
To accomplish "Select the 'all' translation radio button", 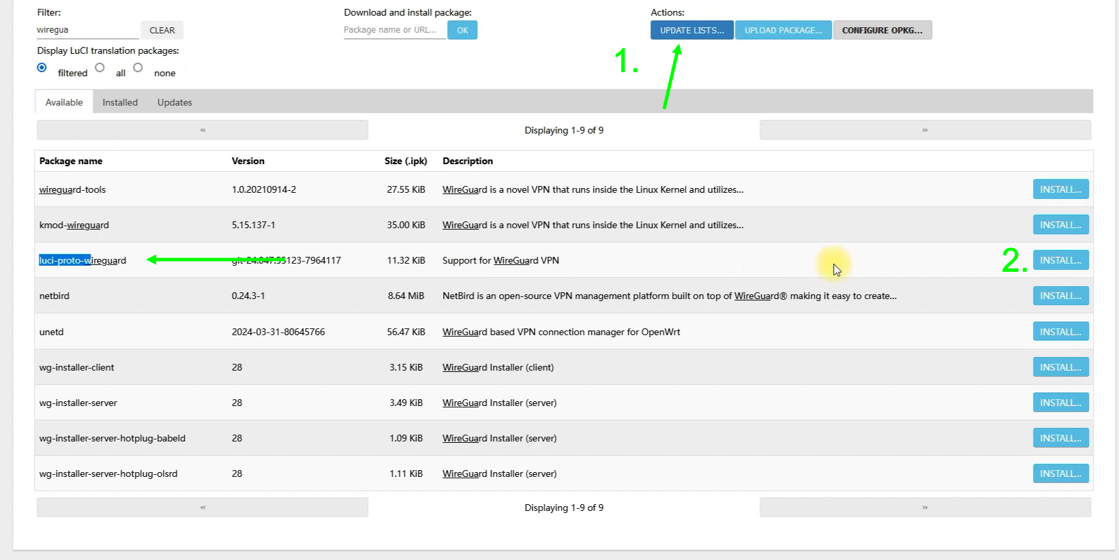I will 100,67.
